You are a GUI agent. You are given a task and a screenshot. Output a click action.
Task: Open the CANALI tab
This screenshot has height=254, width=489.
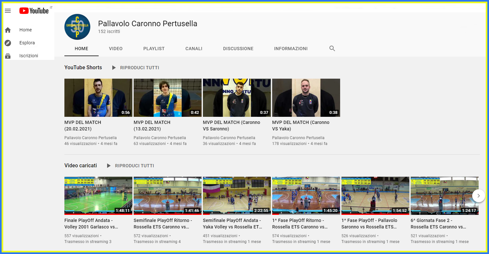point(194,49)
